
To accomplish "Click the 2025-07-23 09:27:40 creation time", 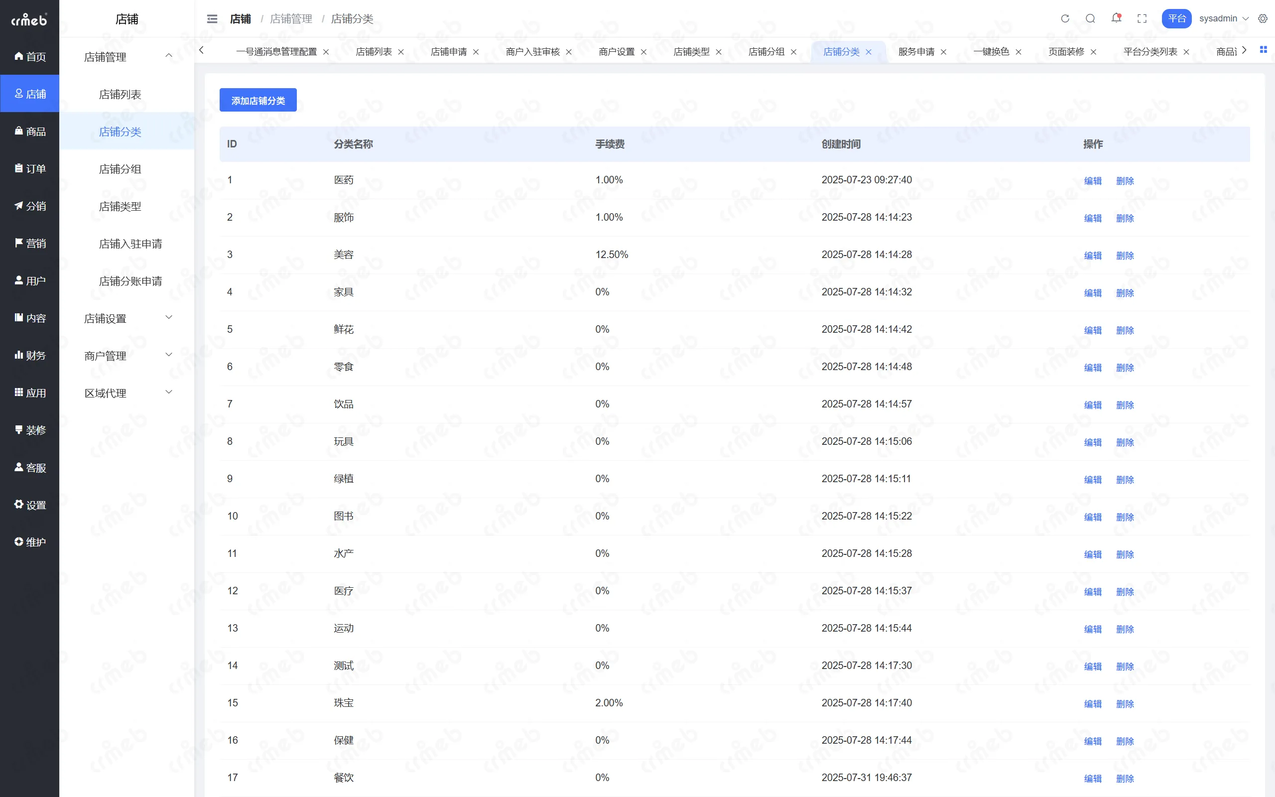I will [x=867, y=180].
